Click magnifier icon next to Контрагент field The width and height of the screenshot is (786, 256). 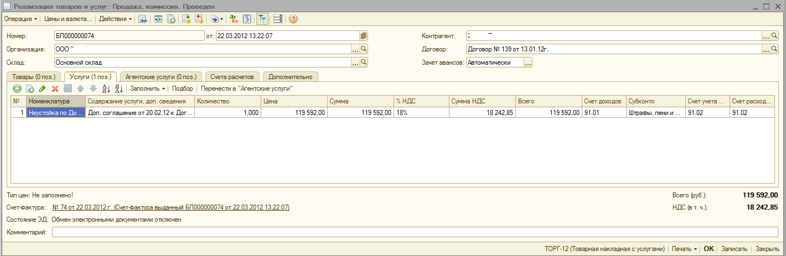775,35
